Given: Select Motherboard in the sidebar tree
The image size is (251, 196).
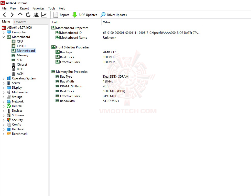Looking at the screenshot, I should pyautogui.click(x=26, y=50).
